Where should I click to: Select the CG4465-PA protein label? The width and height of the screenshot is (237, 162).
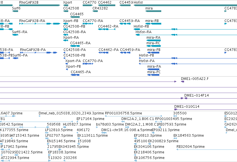pyautogui.click(x=81, y=72)
